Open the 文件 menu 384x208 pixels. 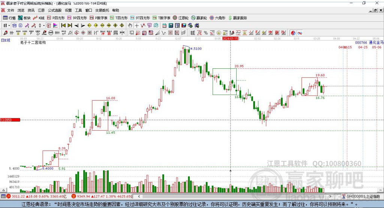point(11,10)
